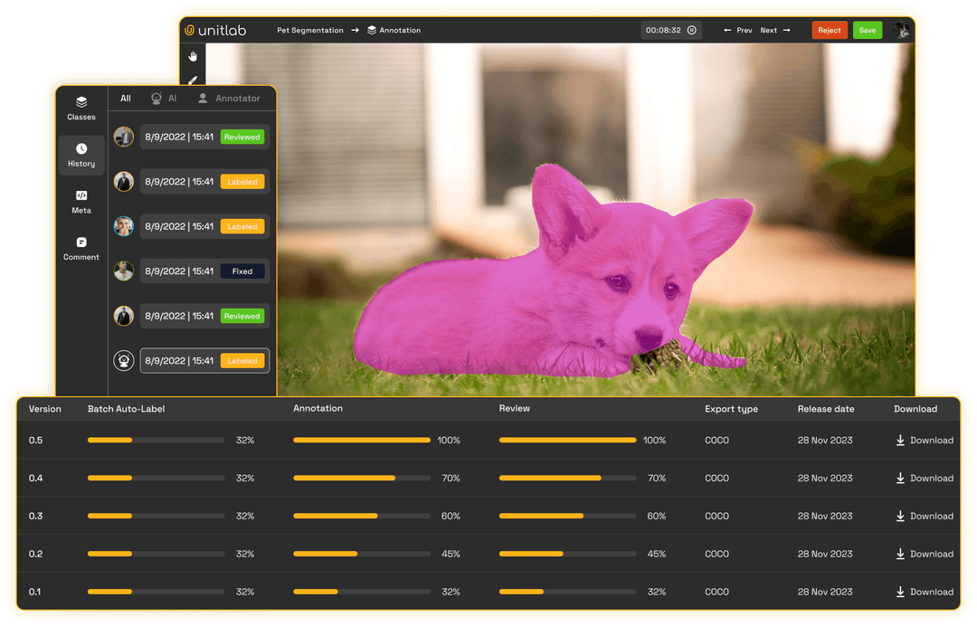
Task: Pause the annotation timer
Action: pyautogui.click(x=692, y=29)
